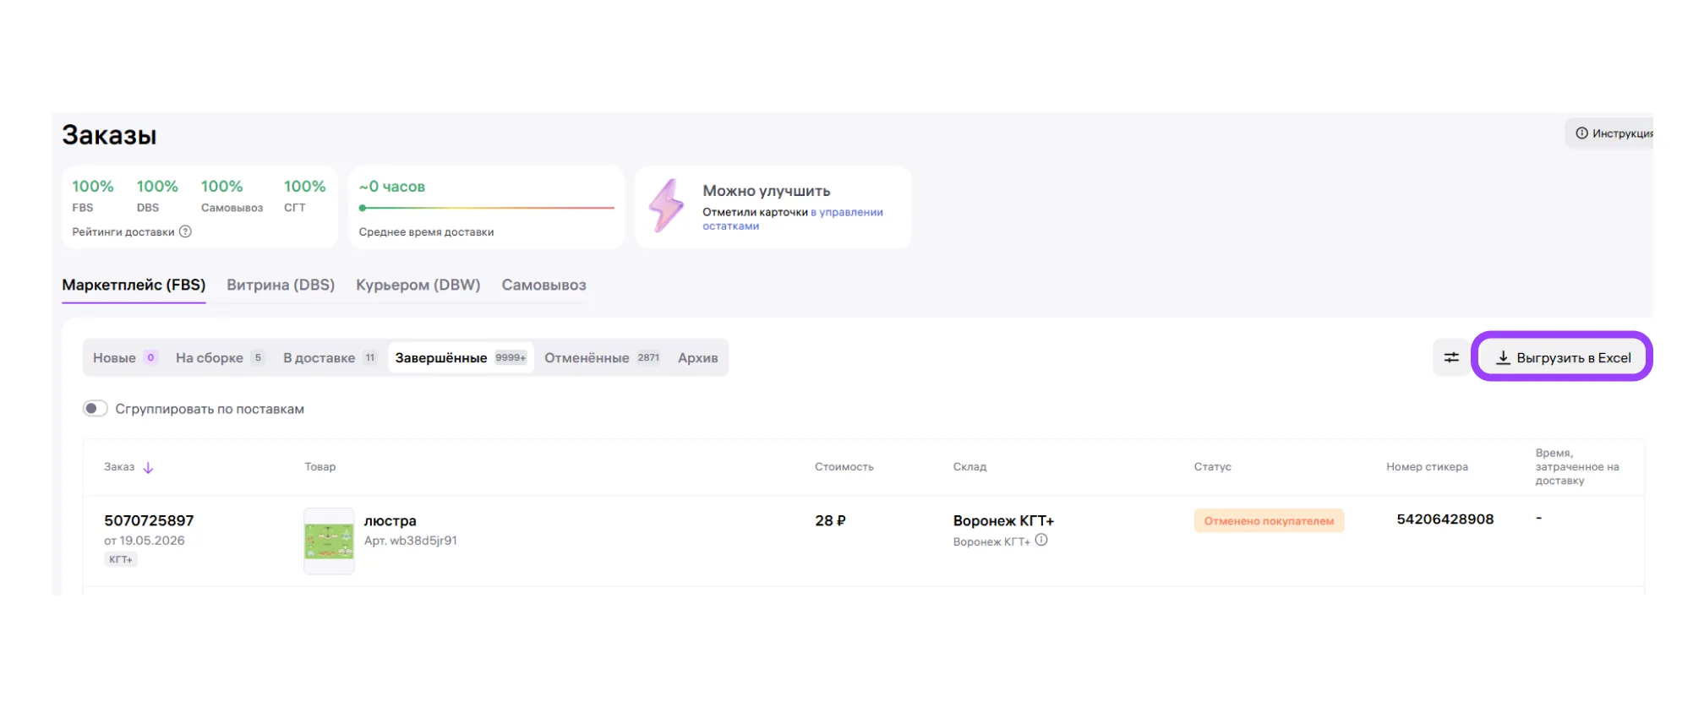The image size is (1704, 707).
Task: Show Отменённые orders
Action: [x=602, y=358]
